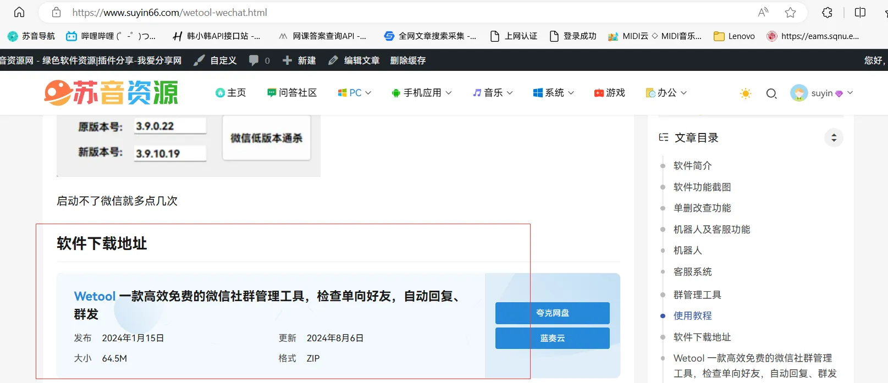888x383 pixels.
Task: Collapse the 文章目录 table of contents
Action: [x=834, y=138]
